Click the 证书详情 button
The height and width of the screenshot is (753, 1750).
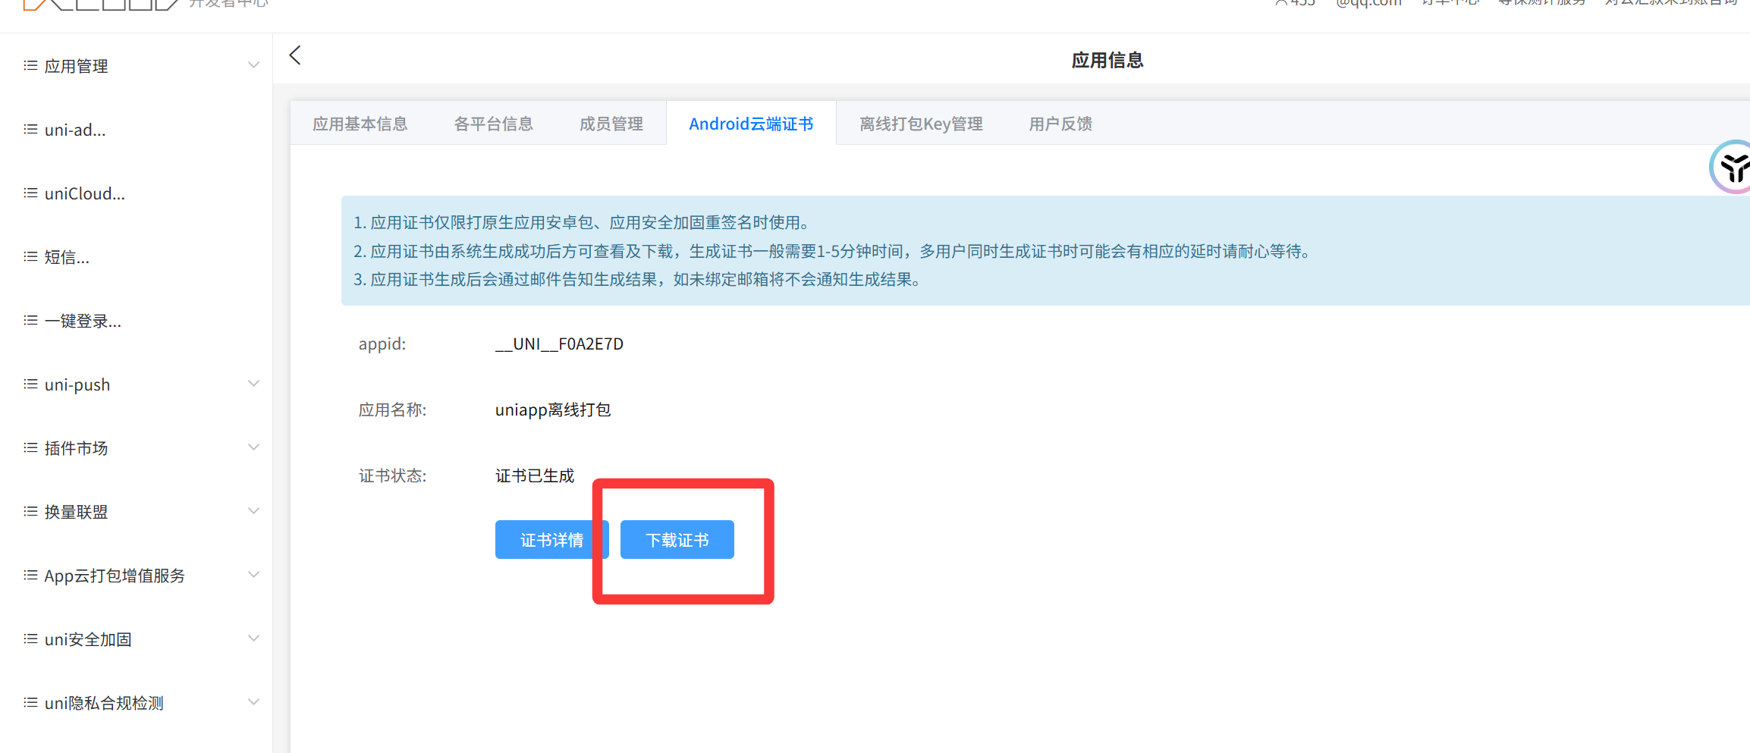(x=552, y=540)
